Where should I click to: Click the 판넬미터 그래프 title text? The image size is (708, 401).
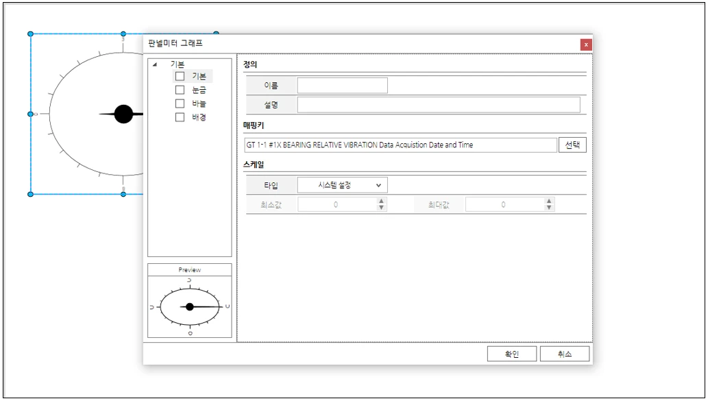pos(175,43)
